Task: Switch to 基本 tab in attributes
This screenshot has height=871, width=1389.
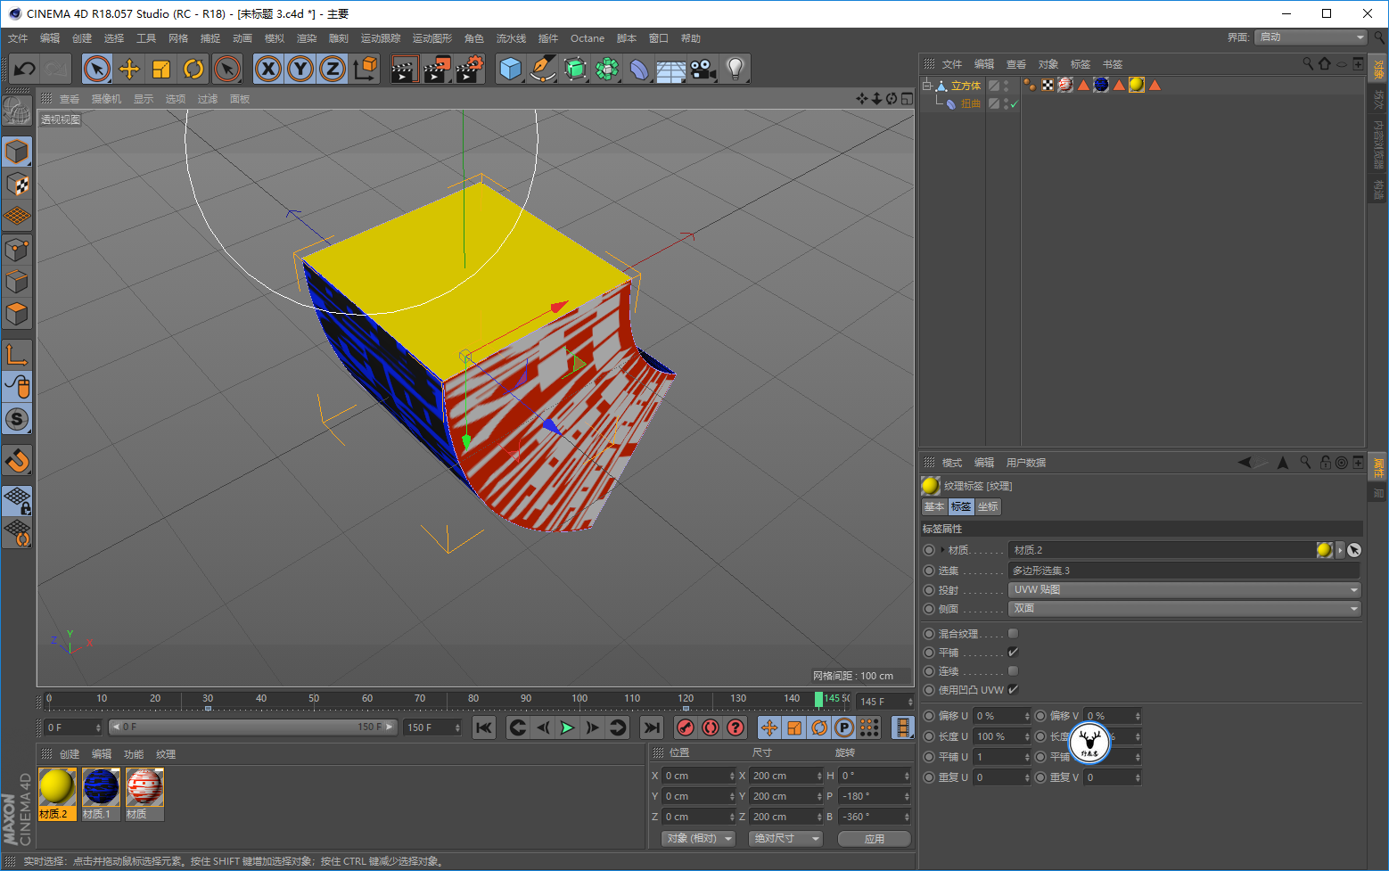Action: click(933, 506)
